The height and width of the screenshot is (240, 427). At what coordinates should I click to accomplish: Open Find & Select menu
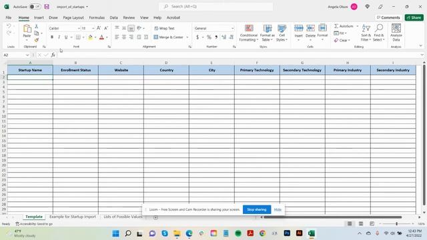[378, 33]
